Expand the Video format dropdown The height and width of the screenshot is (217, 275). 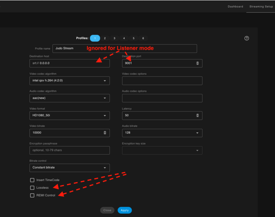(69, 115)
